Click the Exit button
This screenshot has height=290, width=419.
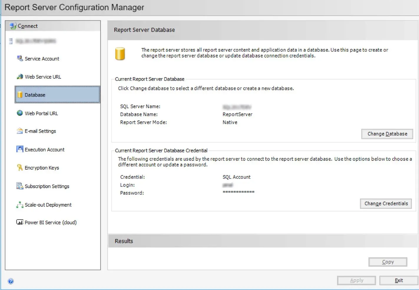pyautogui.click(x=399, y=280)
